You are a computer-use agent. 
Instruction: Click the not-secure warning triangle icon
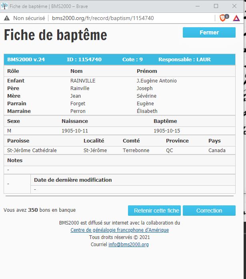point(7,18)
